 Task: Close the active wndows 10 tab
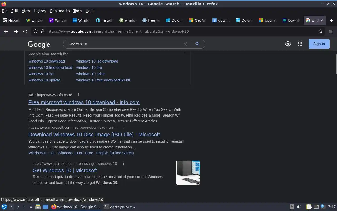coord(322,20)
